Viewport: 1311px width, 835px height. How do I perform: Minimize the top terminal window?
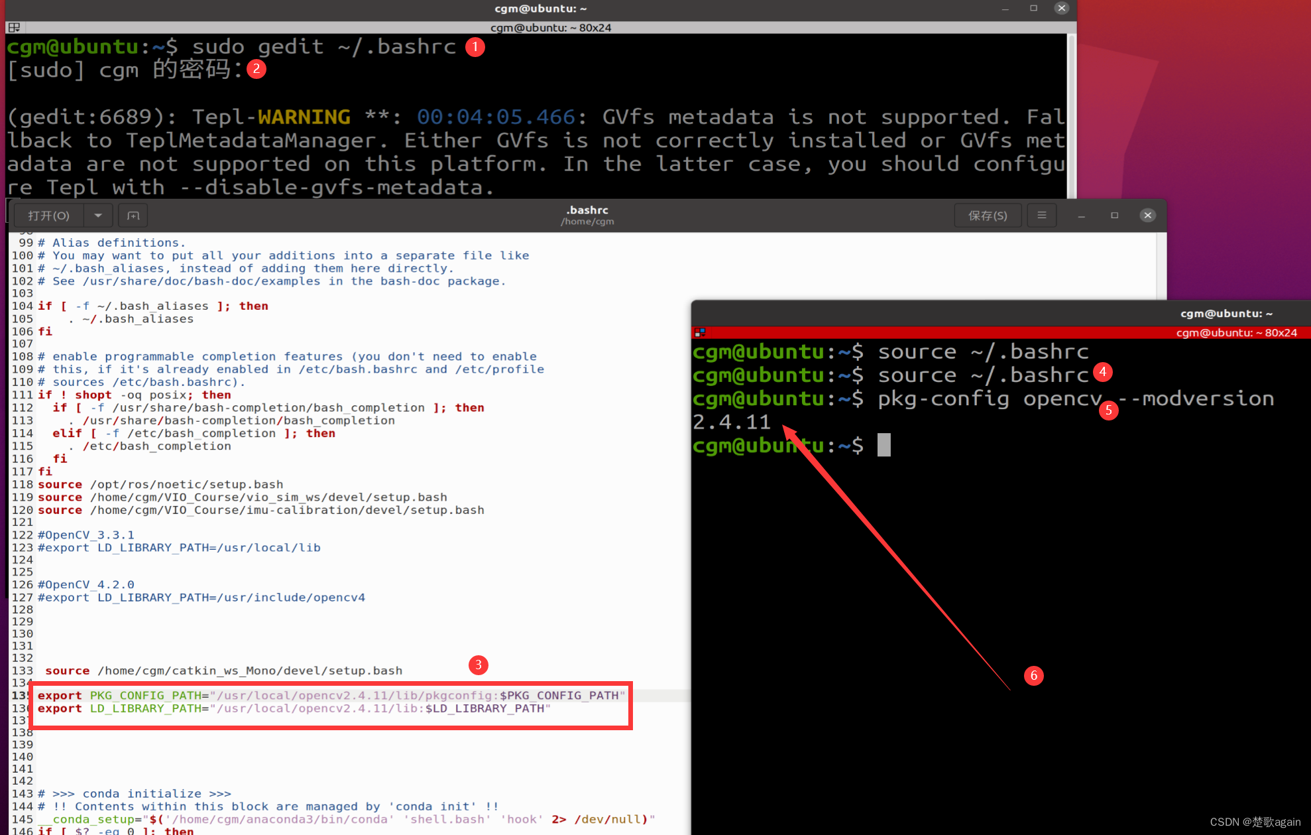1005,9
